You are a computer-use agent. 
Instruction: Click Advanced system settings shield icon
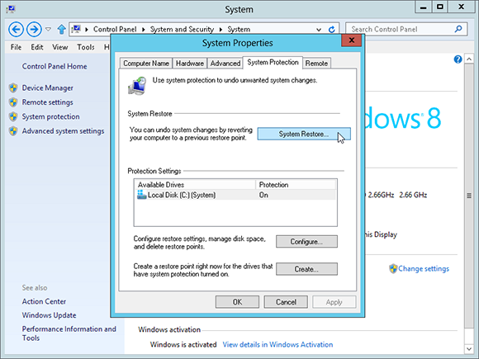click(x=13, y=131)
